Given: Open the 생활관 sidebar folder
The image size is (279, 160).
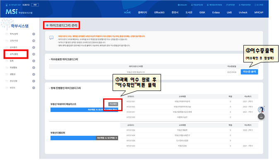Looking at the screenshot, I should (12, 74).
